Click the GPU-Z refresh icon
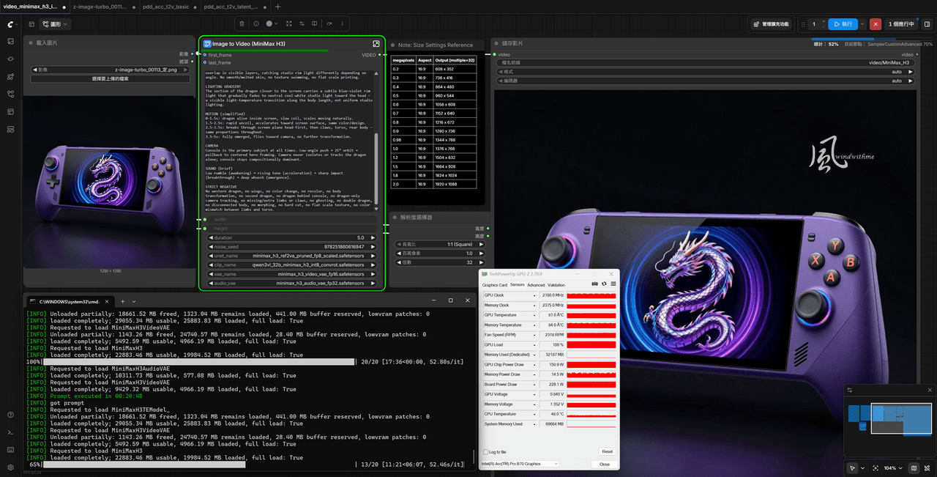Viewport: 937px width, 477px height. (x=604, y=284)
